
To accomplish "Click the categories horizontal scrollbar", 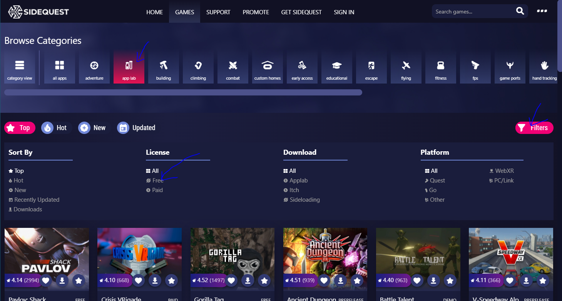I will coord(183,92).
